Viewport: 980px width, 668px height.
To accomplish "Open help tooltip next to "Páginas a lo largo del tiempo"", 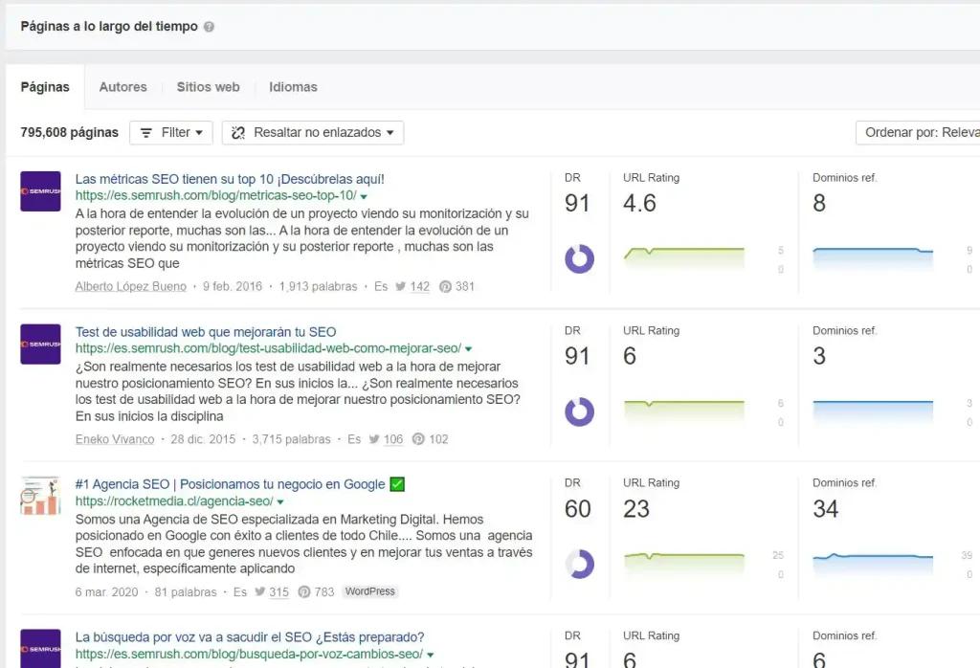I will pyautogui.click(x=209, y=27).
